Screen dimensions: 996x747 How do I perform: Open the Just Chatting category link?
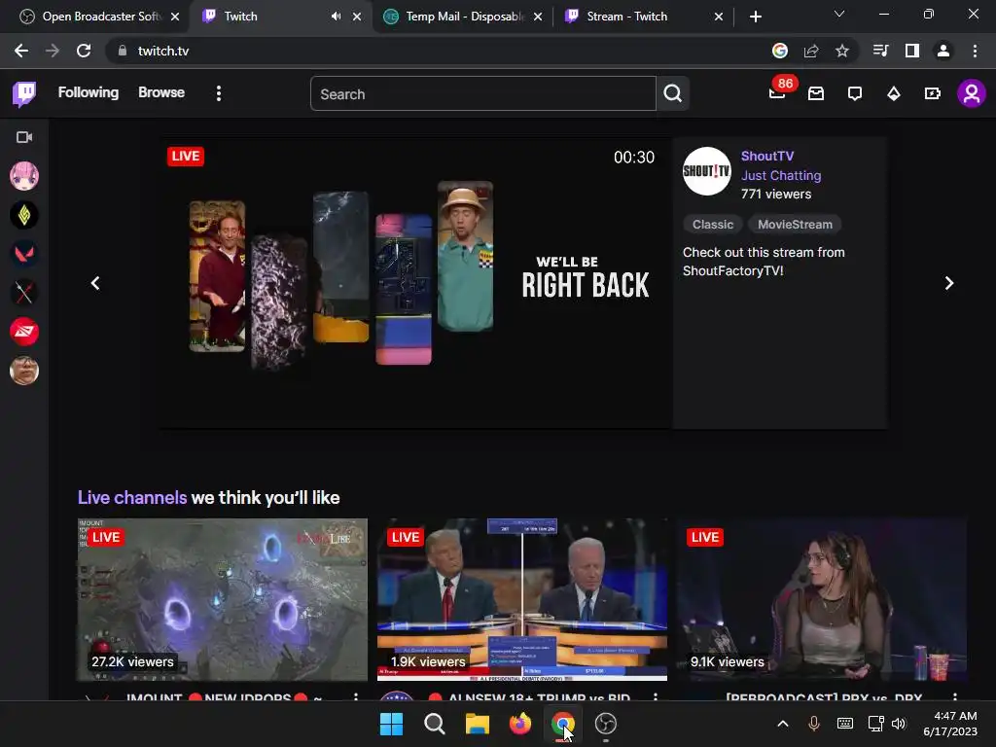[x=781, y=175]
